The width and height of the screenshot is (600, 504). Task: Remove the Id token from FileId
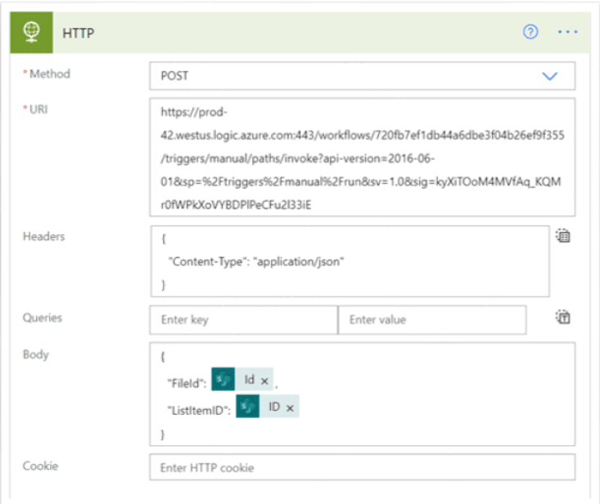point(264,380)
